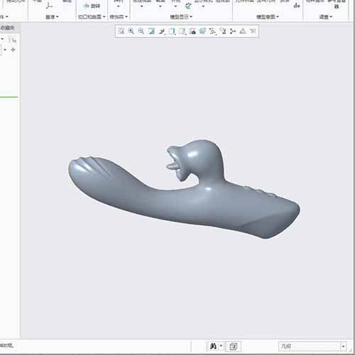Click the teal icon in the model display group
The height and width of the screenshot is (355, 355).
tap(188, 6)
